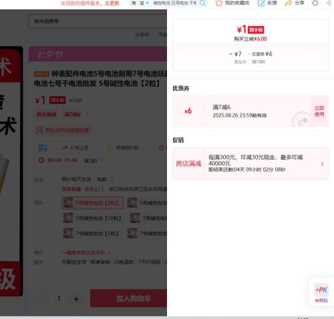Select the 5号碱性电池【10粒】 option
The width and height of the screenshot is (334, 319).
point(93,218)
